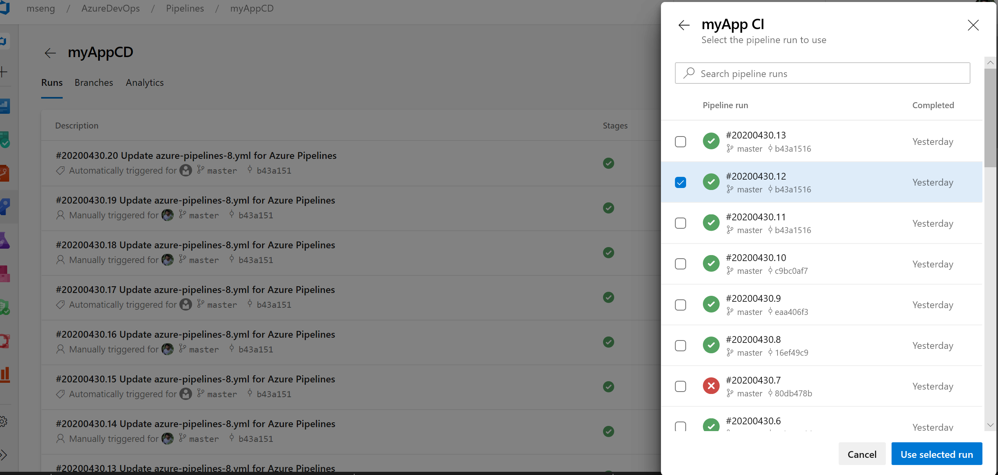Viewport: 998px width, 475px height.
Task: Switch to the Branches tab
Action: tap(93, 82)
